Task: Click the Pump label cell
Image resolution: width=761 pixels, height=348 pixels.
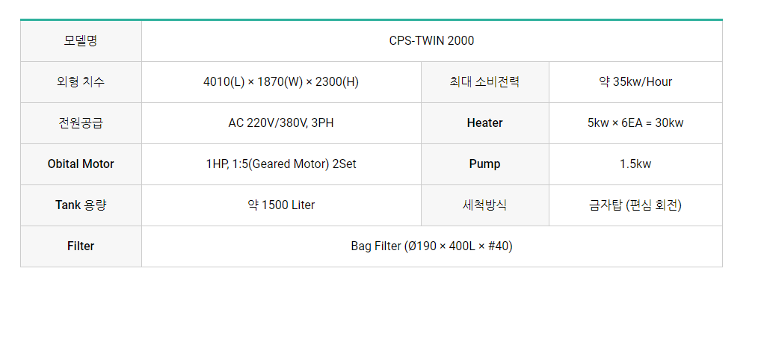Action: pyautogui.click(x=484, y=164)
